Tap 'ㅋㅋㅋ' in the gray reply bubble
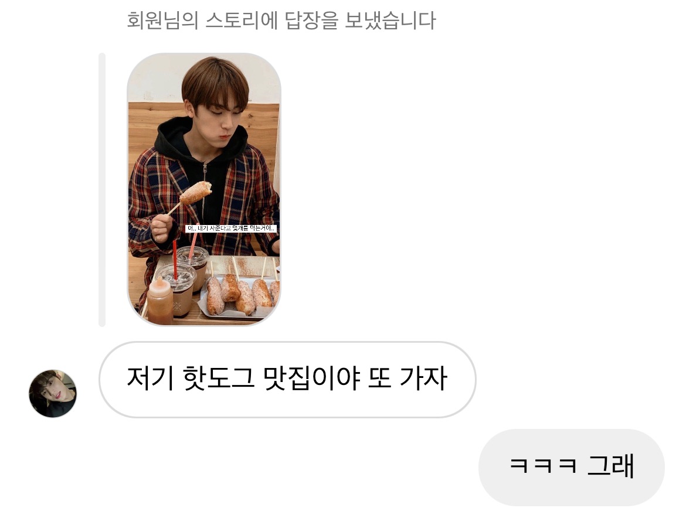The height and width of the screenshot is (508, 686). (543, 466)
